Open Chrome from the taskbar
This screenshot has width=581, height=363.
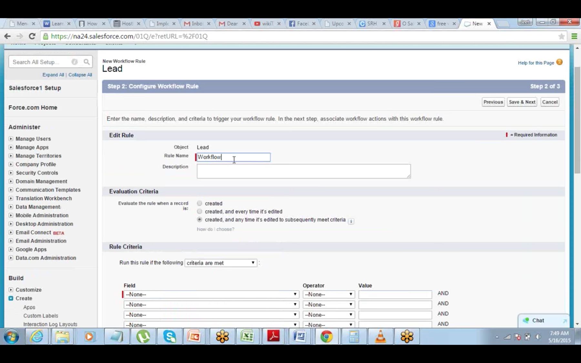[326, 337]
